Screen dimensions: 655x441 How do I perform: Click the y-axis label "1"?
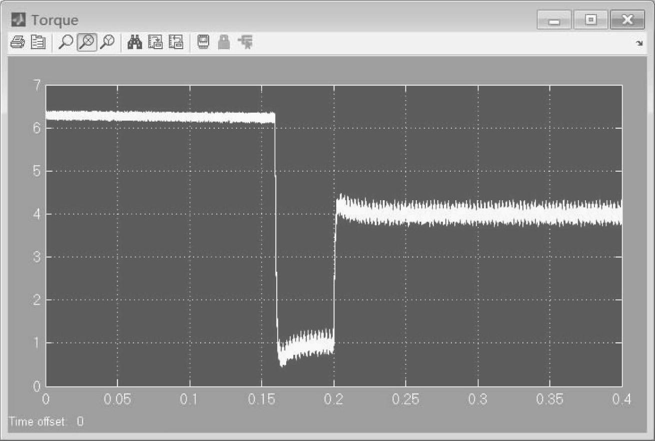click(x=37, y=343)
